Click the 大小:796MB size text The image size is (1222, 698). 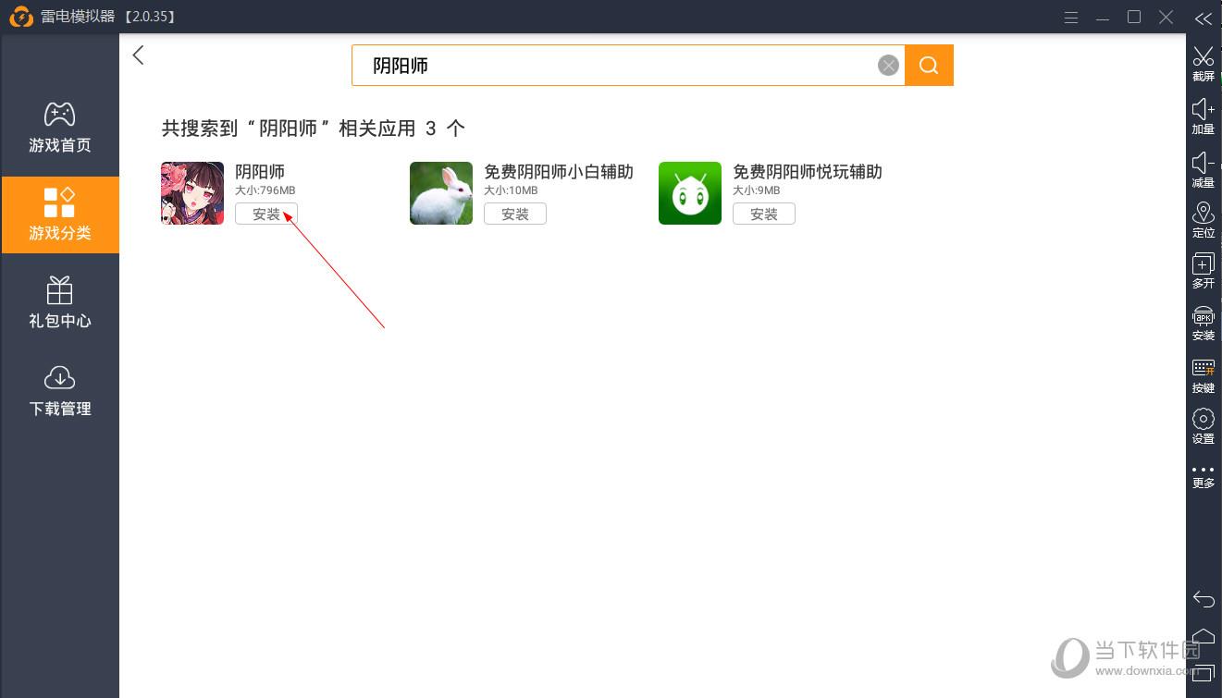coord(265,190)
